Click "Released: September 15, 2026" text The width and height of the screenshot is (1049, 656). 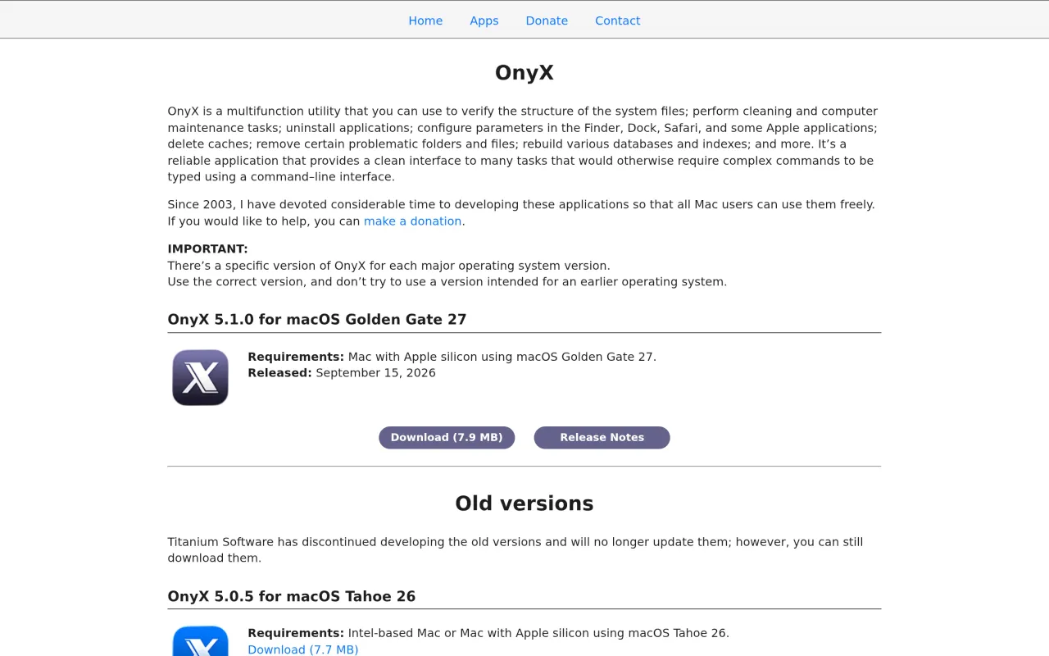342,373
